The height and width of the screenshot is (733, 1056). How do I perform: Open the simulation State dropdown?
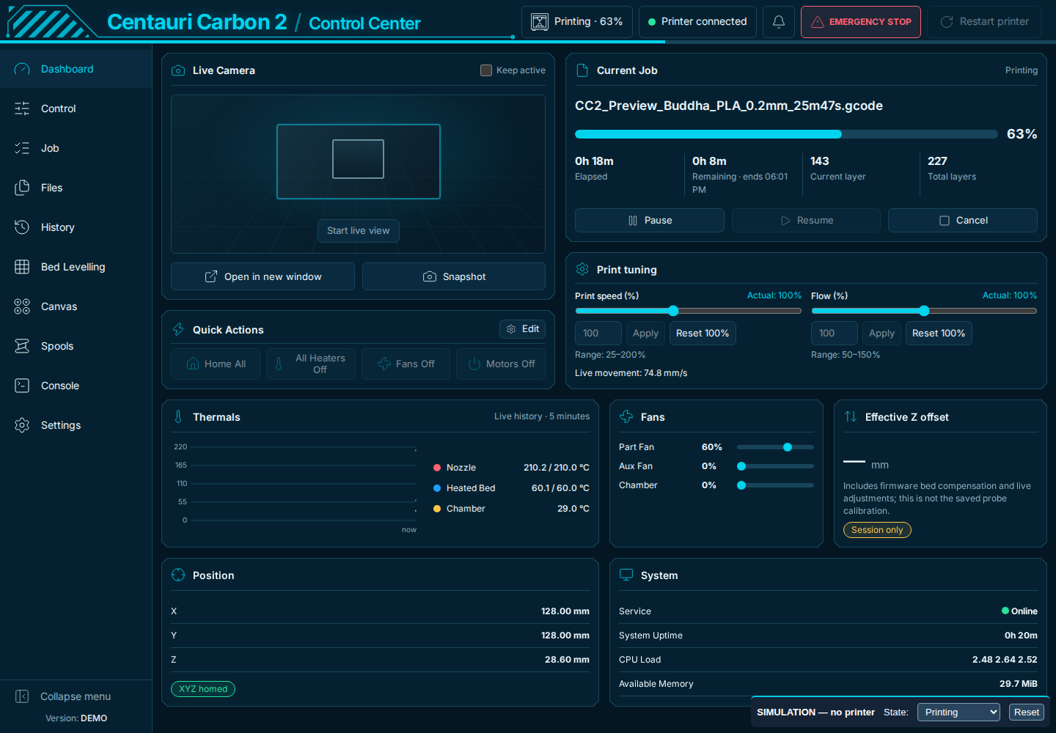(958, 712)
